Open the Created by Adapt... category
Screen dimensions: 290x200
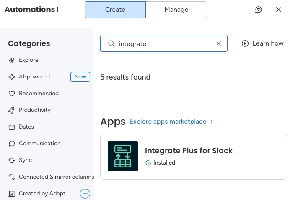pyautogui.click(x=44, y=194)
